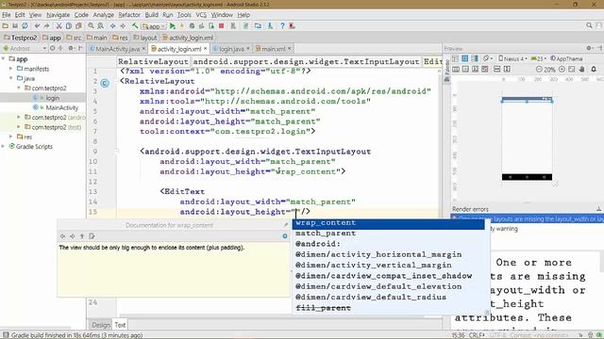This screenshot has height=339, width=604.
Task: Start debugging with the bug icon
Action: (192, 26)
